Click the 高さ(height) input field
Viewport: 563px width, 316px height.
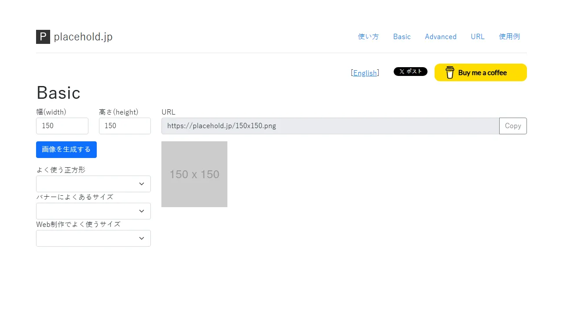click(124, 126)
